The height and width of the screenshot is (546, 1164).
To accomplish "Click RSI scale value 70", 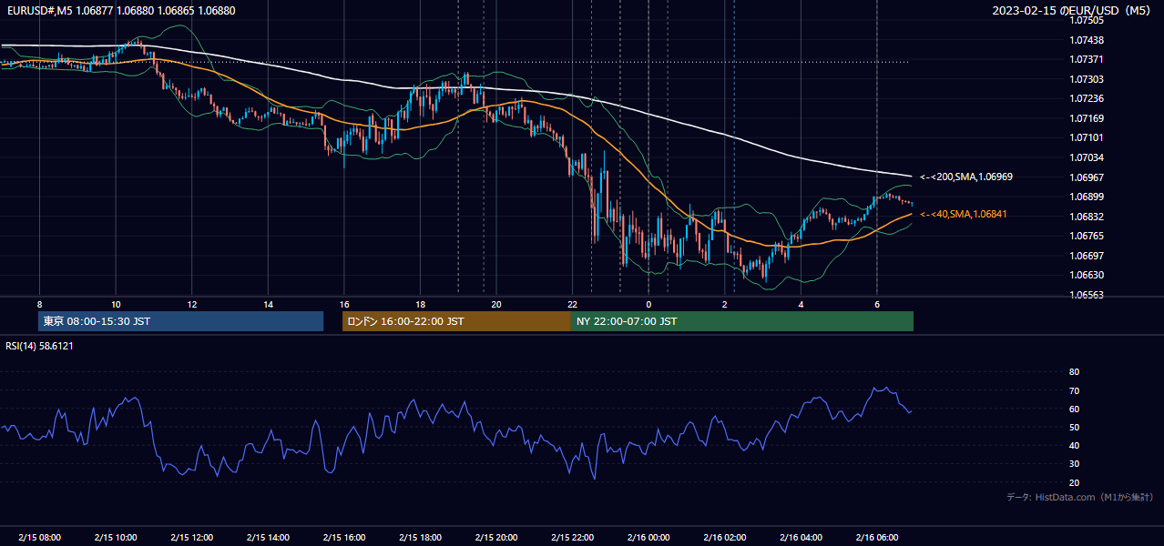I will (x=1074, y=390).
